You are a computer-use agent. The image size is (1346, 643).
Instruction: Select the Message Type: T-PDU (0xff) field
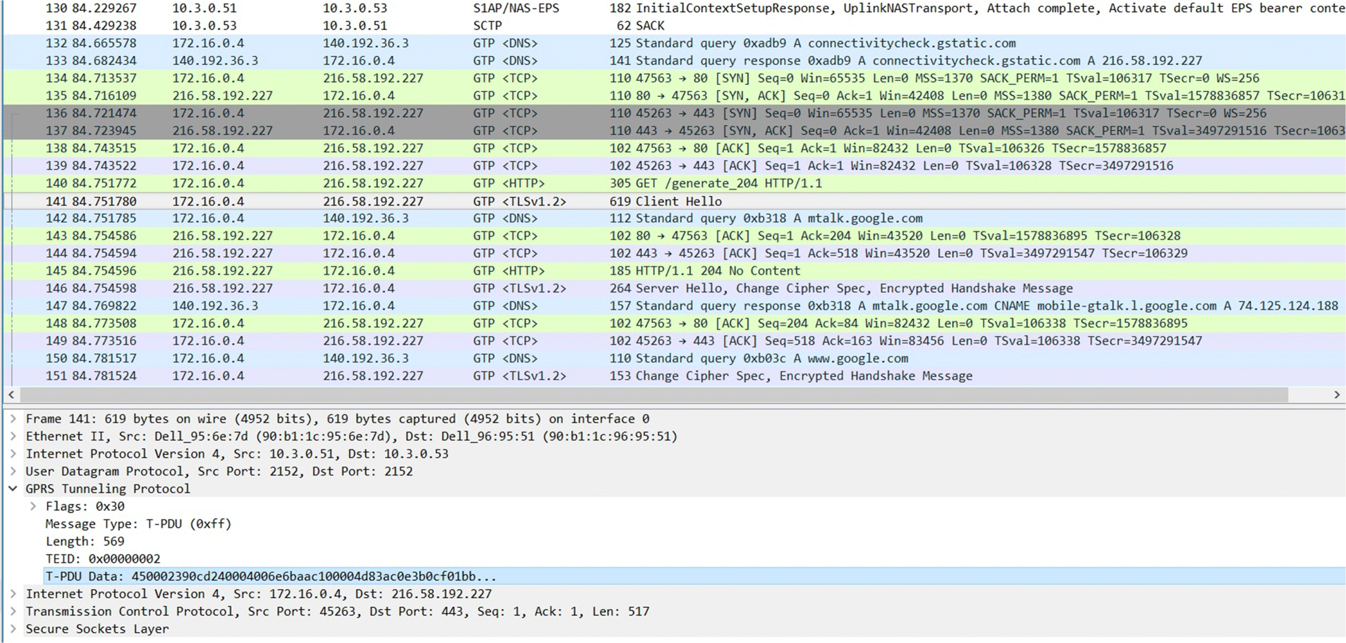click(138, 523)
